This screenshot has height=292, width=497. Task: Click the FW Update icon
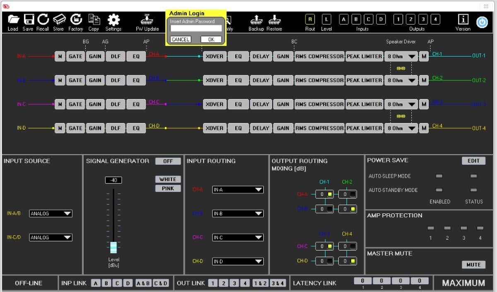pyautogui.click(x=147, y=20)
